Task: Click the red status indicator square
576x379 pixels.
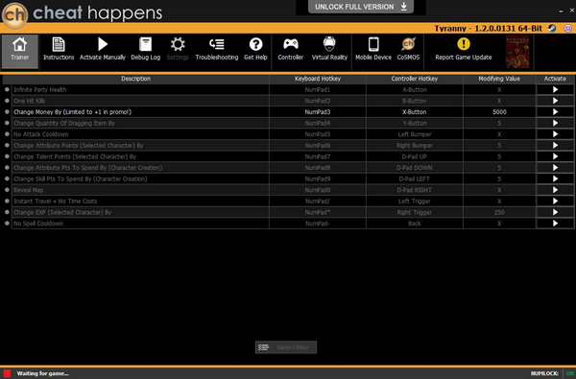Action: [x=7, y=373]
